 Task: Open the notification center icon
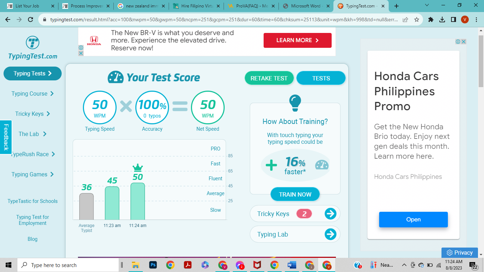click(474, 265)
